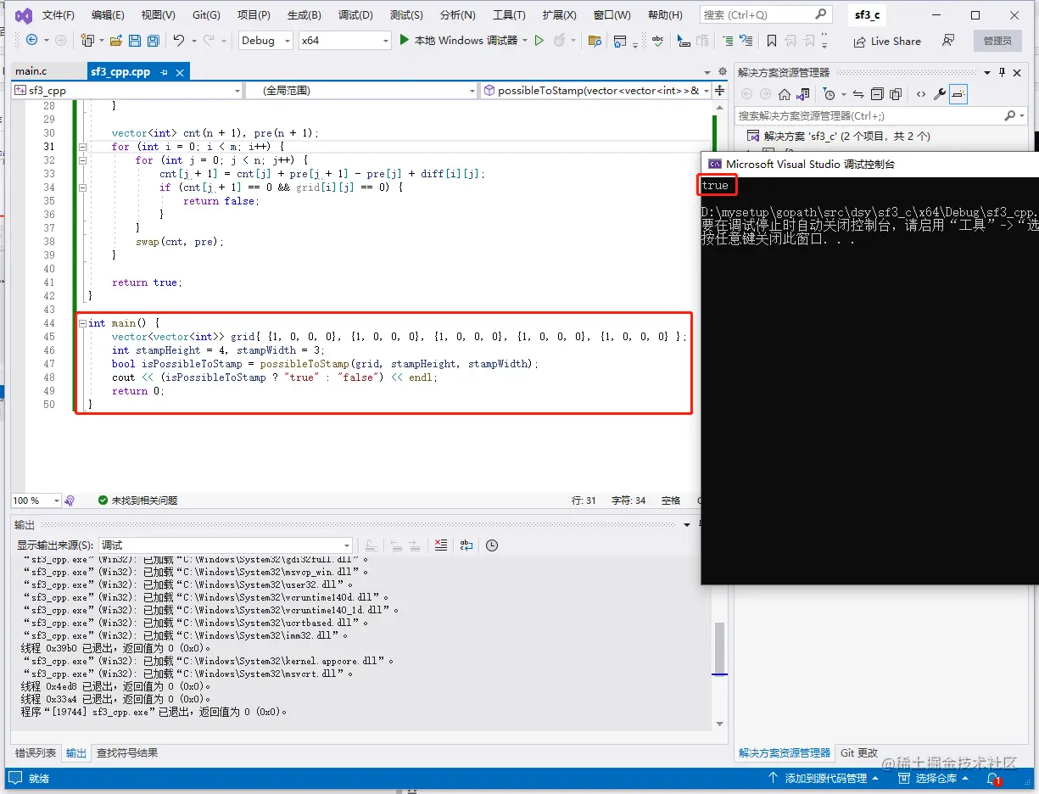Click the home icon in Solution Explorer
This screenshot has height=794, width=1039.
coord(785,94)
